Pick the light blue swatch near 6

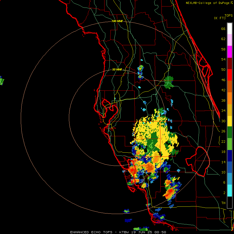[230, 179]
